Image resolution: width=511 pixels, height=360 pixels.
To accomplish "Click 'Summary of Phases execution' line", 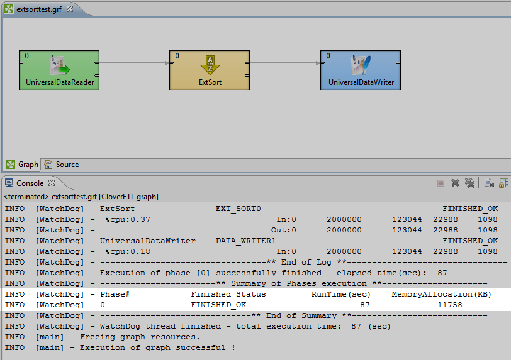I will (246, 283).
